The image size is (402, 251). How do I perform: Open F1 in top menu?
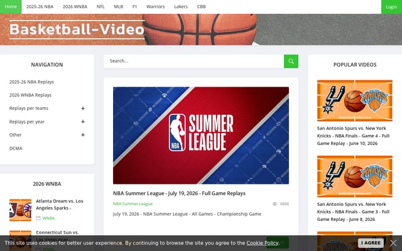click(134, 7)
